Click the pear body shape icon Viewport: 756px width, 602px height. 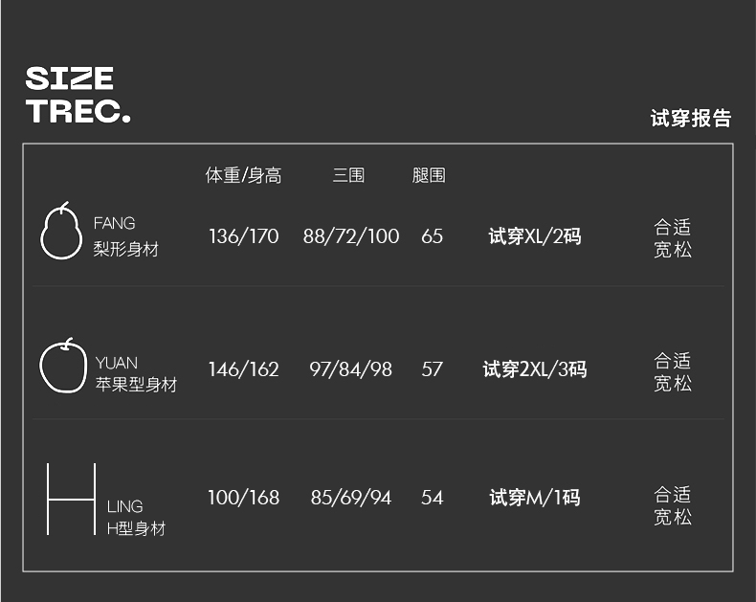click(x=61, y=231)
